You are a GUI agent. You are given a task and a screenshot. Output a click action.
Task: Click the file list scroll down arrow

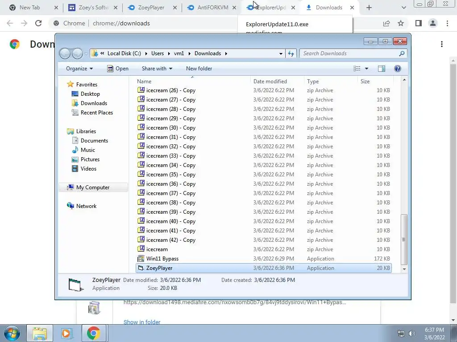(x=404, y=269)
